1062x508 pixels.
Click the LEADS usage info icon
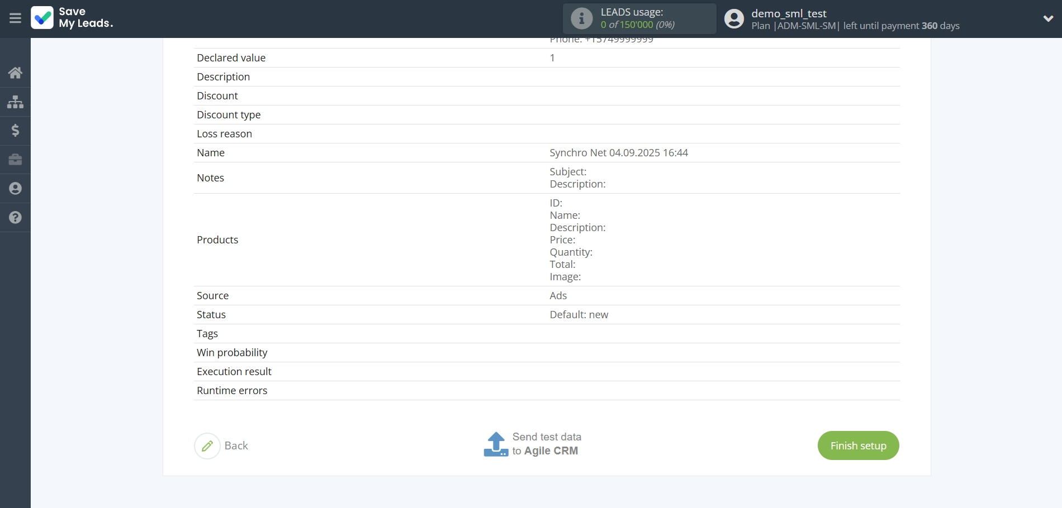(581, 18)
